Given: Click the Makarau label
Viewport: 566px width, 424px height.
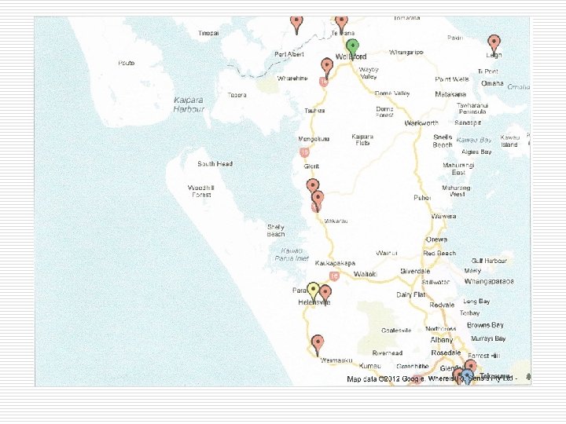Looking at the screenshot, I should tap(336, 221).
